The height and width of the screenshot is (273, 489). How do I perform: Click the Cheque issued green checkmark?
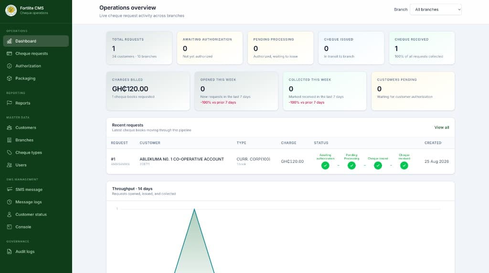pos(378,166)
